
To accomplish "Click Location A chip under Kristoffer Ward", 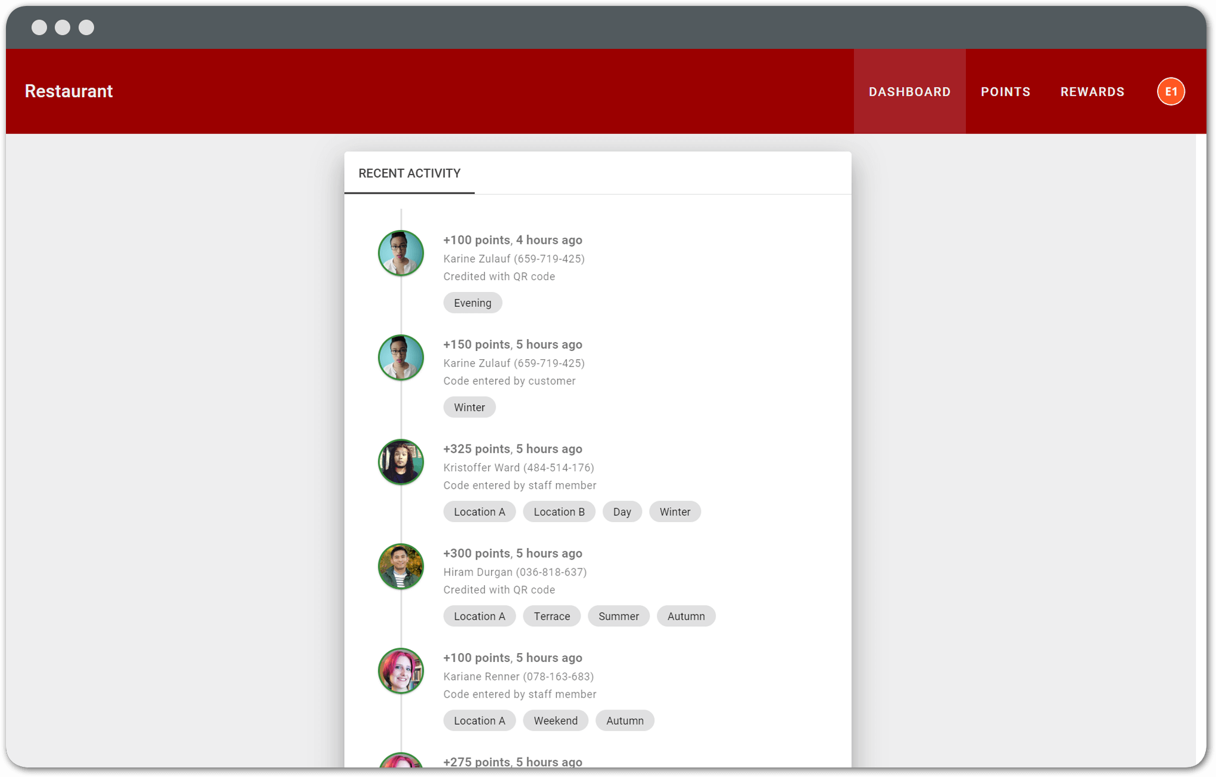I will coord(479,512).
